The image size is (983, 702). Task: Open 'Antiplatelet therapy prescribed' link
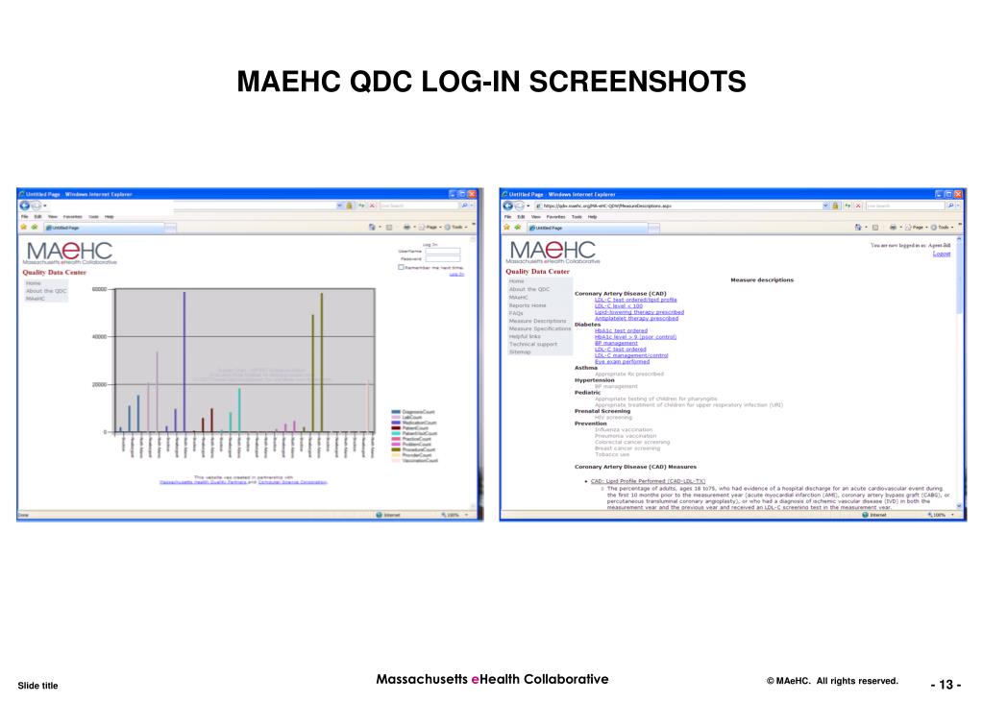click(636, 319)
